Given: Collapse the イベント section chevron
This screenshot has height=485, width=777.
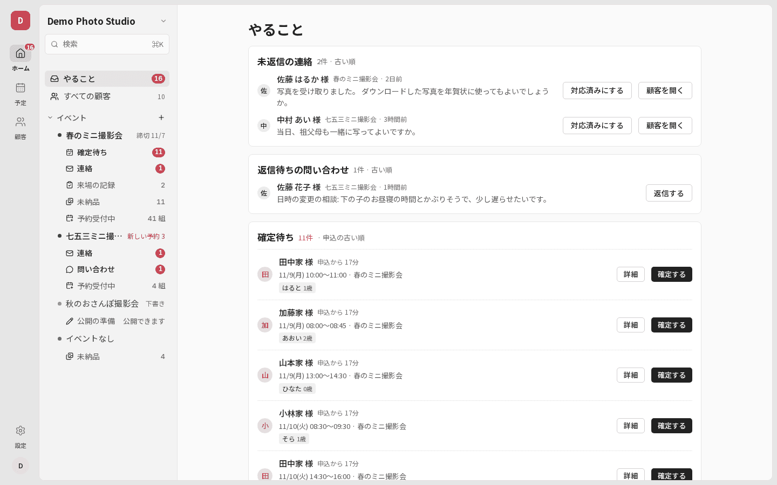Looking at the screenshot, I should (x=50, y=117).
